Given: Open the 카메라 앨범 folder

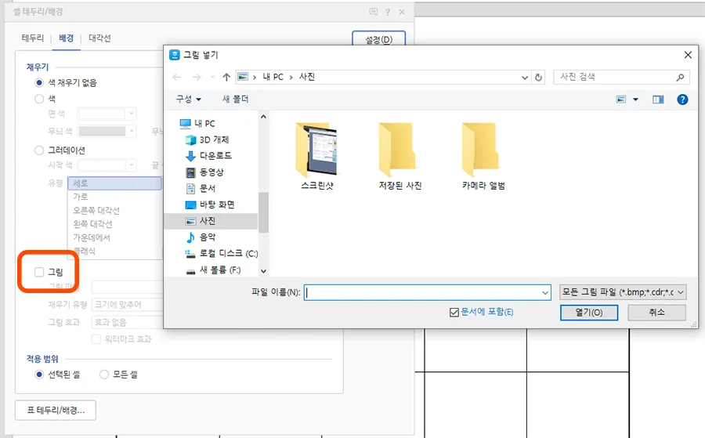Looking at the screenshot, I should 483,156.
